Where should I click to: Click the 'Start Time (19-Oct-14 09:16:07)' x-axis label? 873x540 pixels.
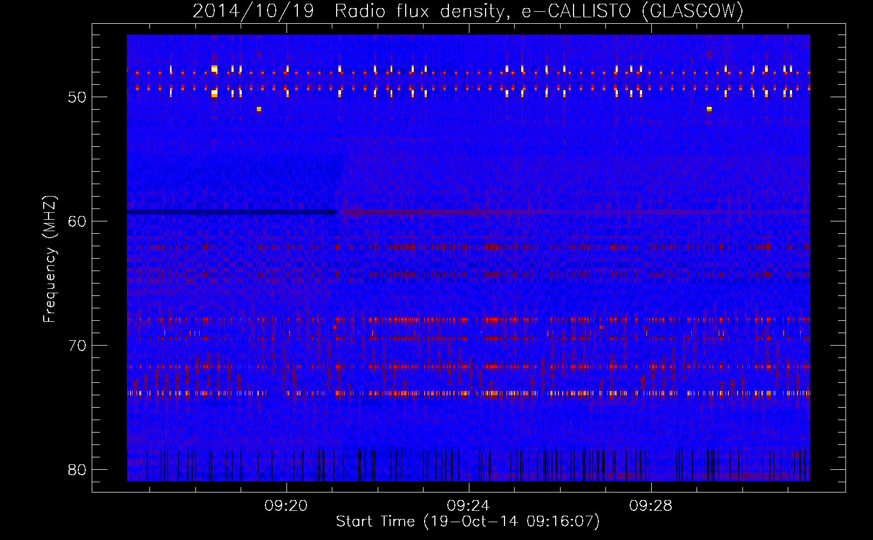468,522
